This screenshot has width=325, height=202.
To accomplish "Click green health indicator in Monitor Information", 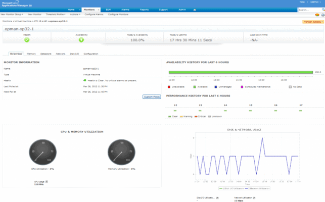I will tap(84, 80).
